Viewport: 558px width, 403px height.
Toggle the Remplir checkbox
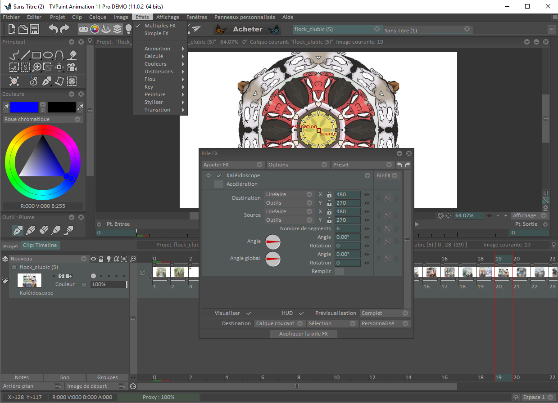[339, 271]
